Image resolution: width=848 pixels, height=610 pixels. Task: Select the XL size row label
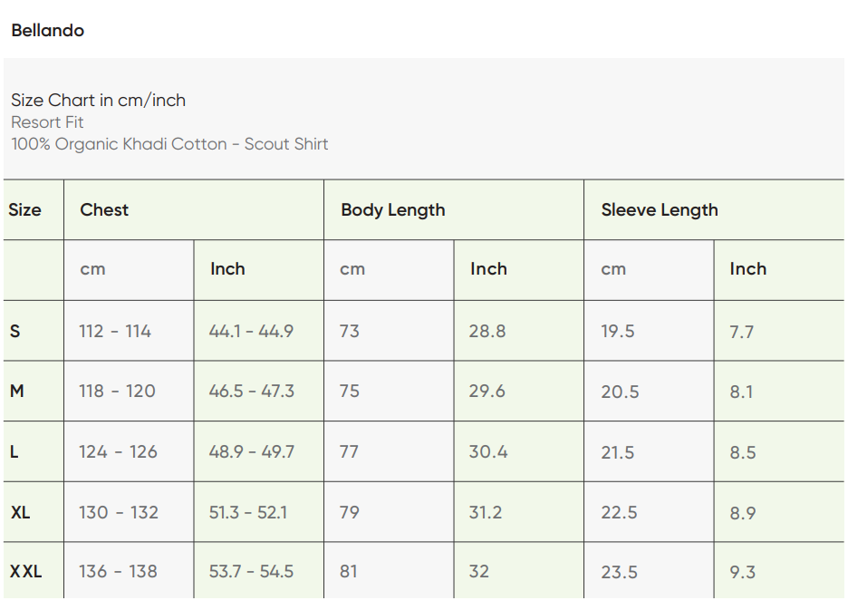[x=20, y=513]
